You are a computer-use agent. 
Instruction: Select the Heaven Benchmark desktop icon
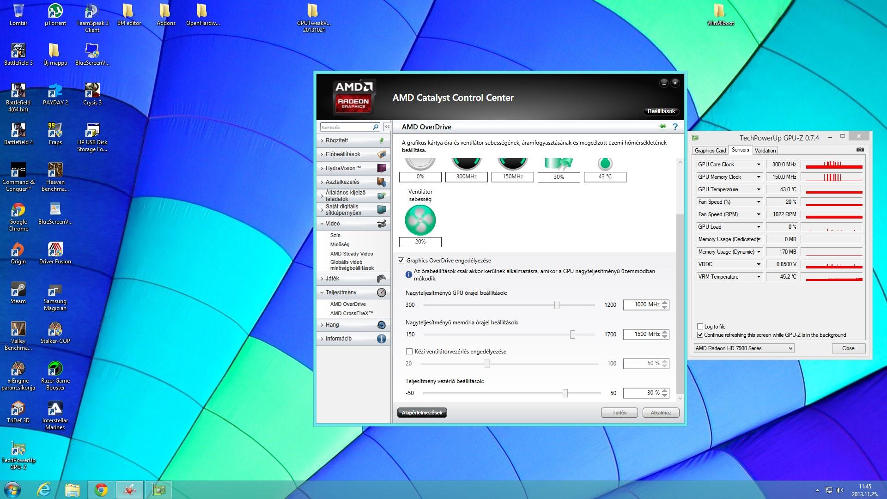click(x=55, y=177)
